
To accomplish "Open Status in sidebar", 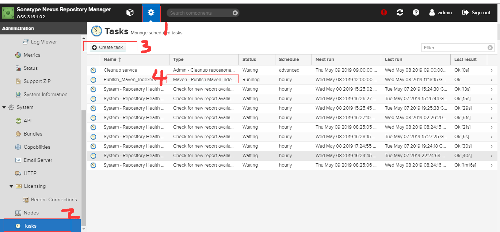I will tap(31, 68).
